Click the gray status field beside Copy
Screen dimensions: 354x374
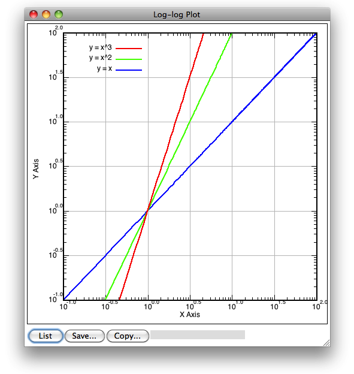[198, 334]
